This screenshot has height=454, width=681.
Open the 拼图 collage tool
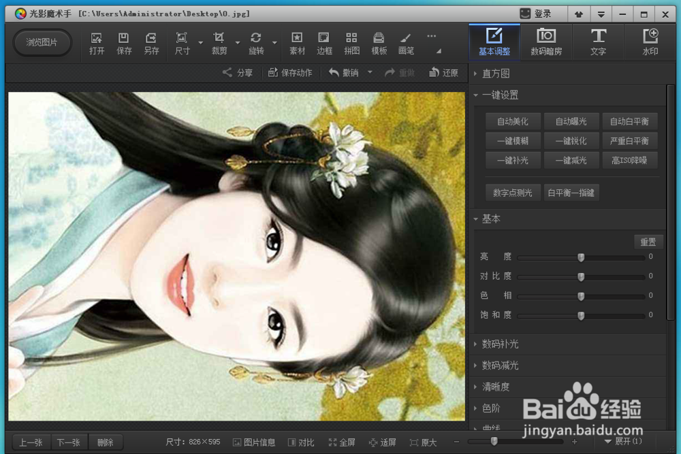tap(351, 44)
